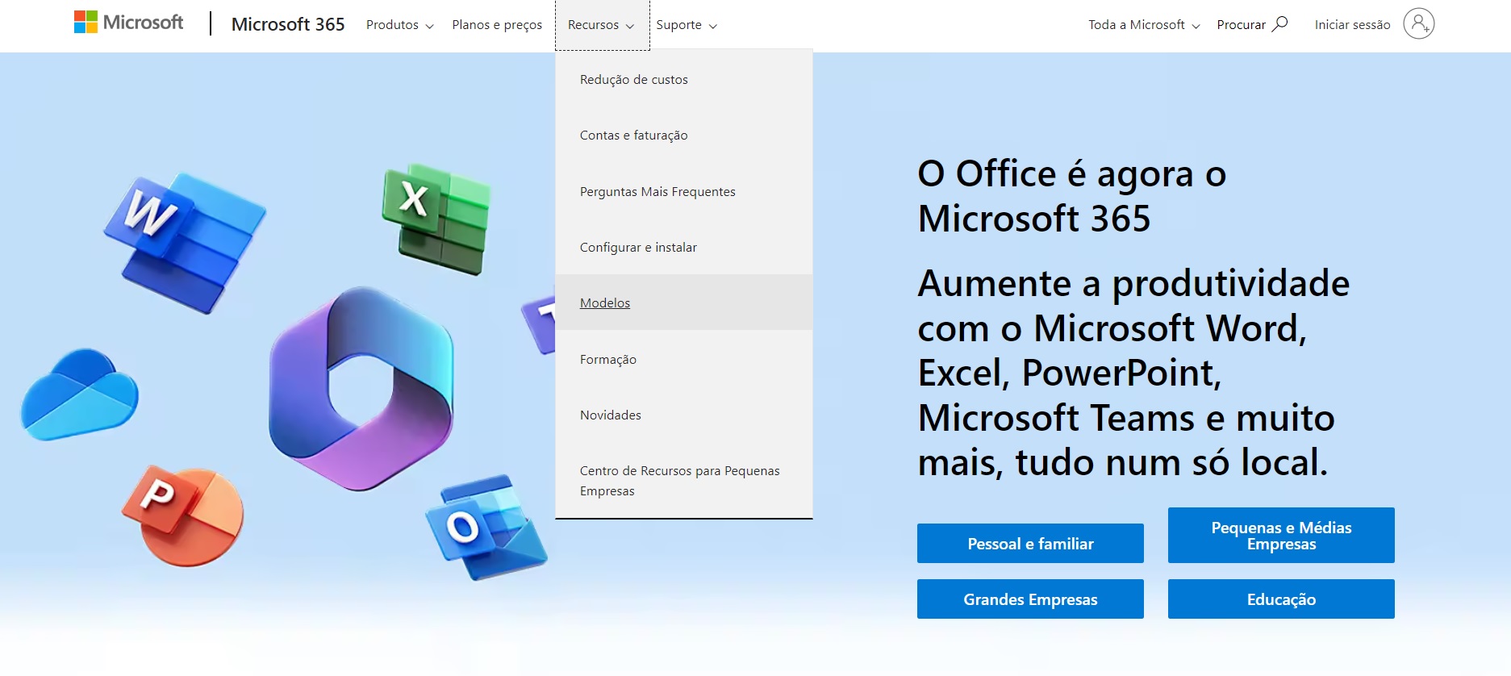
Task: Click the Grandes Empresas button
Action: [x=1030, y=599]
